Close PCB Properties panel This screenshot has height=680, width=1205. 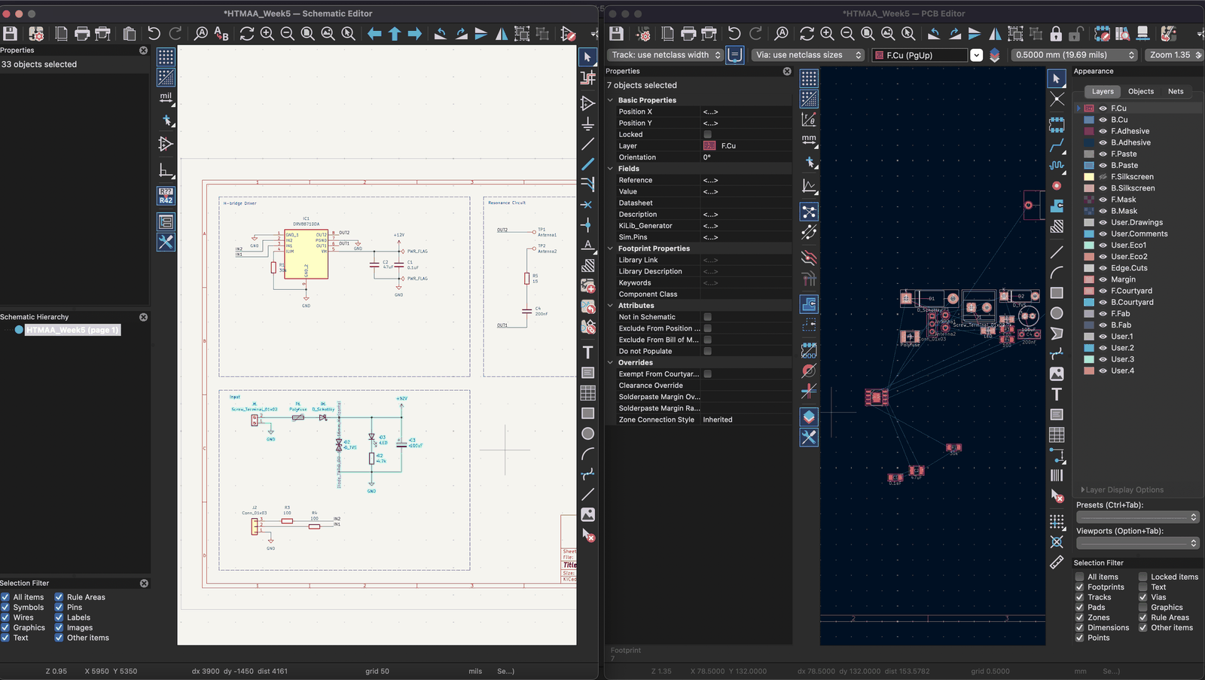pos(787,72)
